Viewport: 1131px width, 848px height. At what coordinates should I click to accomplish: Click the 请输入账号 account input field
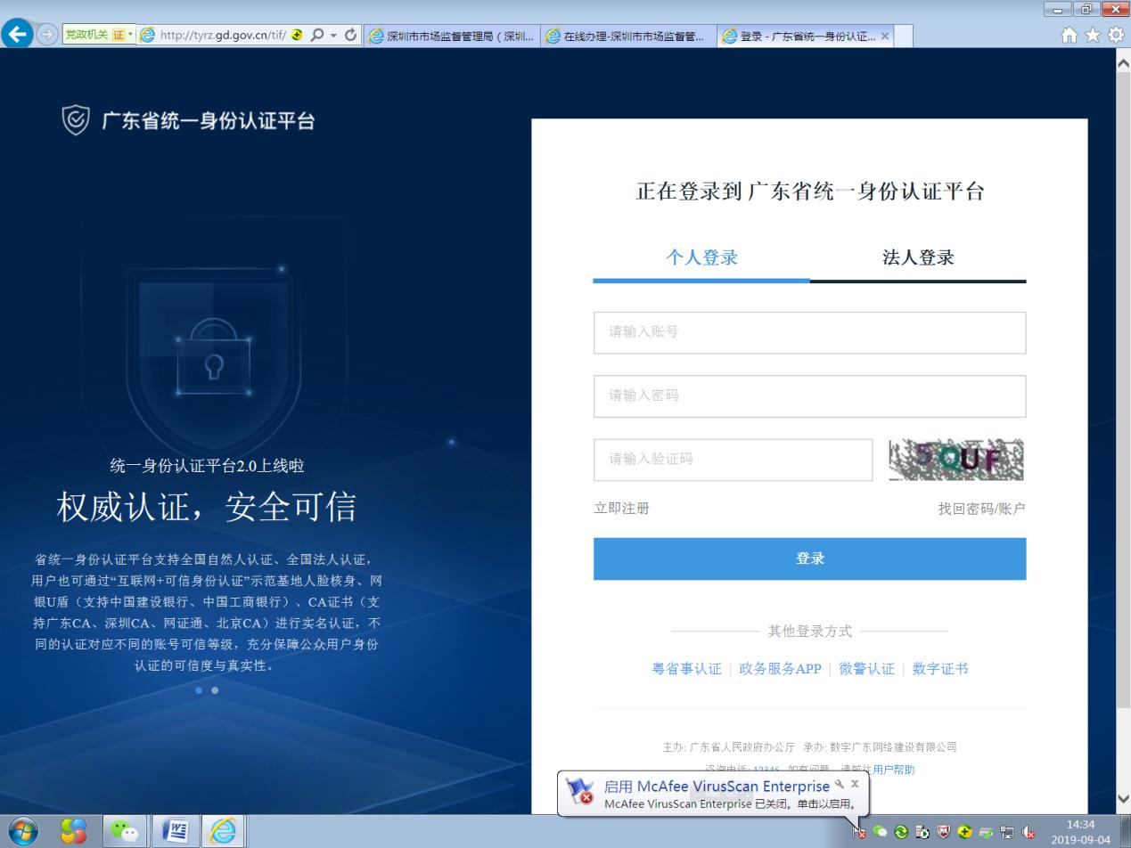[x=809, y=331]
